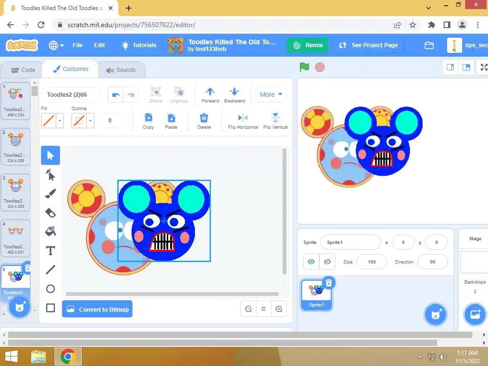Delete Sprite1 with its trash icon
This screenshot has width=488, height=366.
[329, 283]
